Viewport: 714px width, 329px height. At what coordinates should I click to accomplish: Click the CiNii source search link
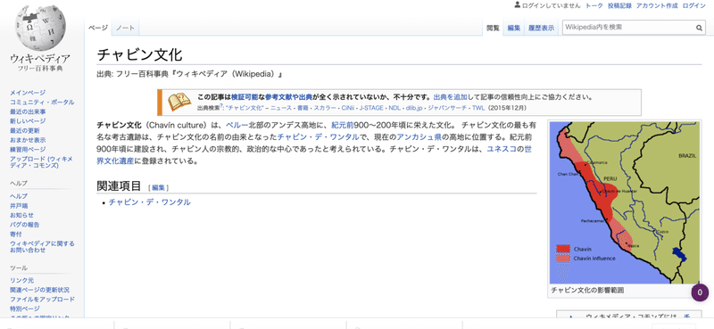[347, 108]
